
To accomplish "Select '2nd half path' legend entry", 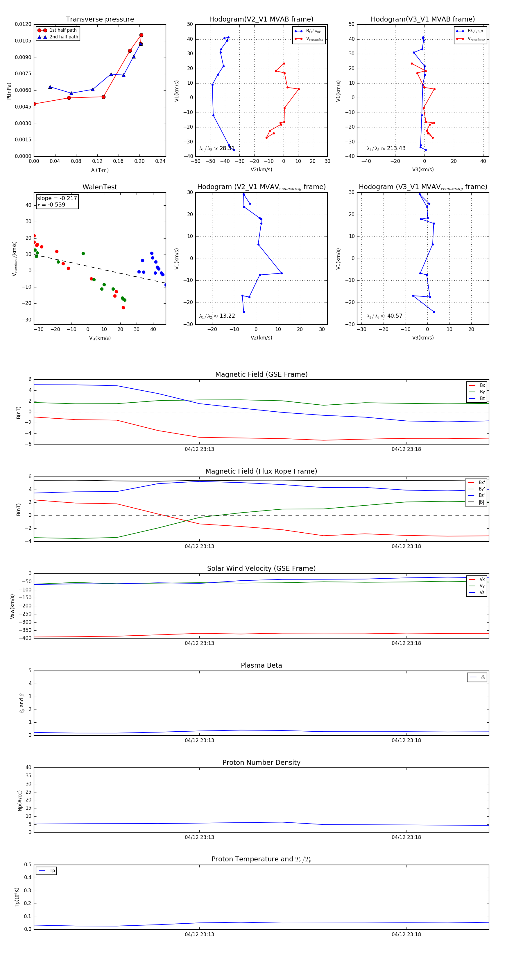I will coord(58,37).
